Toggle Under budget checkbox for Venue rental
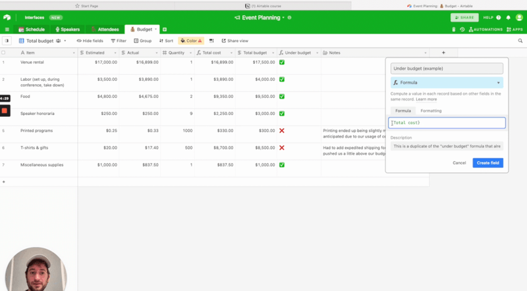This screenshot has width=527, height=291. coord(282,62)
